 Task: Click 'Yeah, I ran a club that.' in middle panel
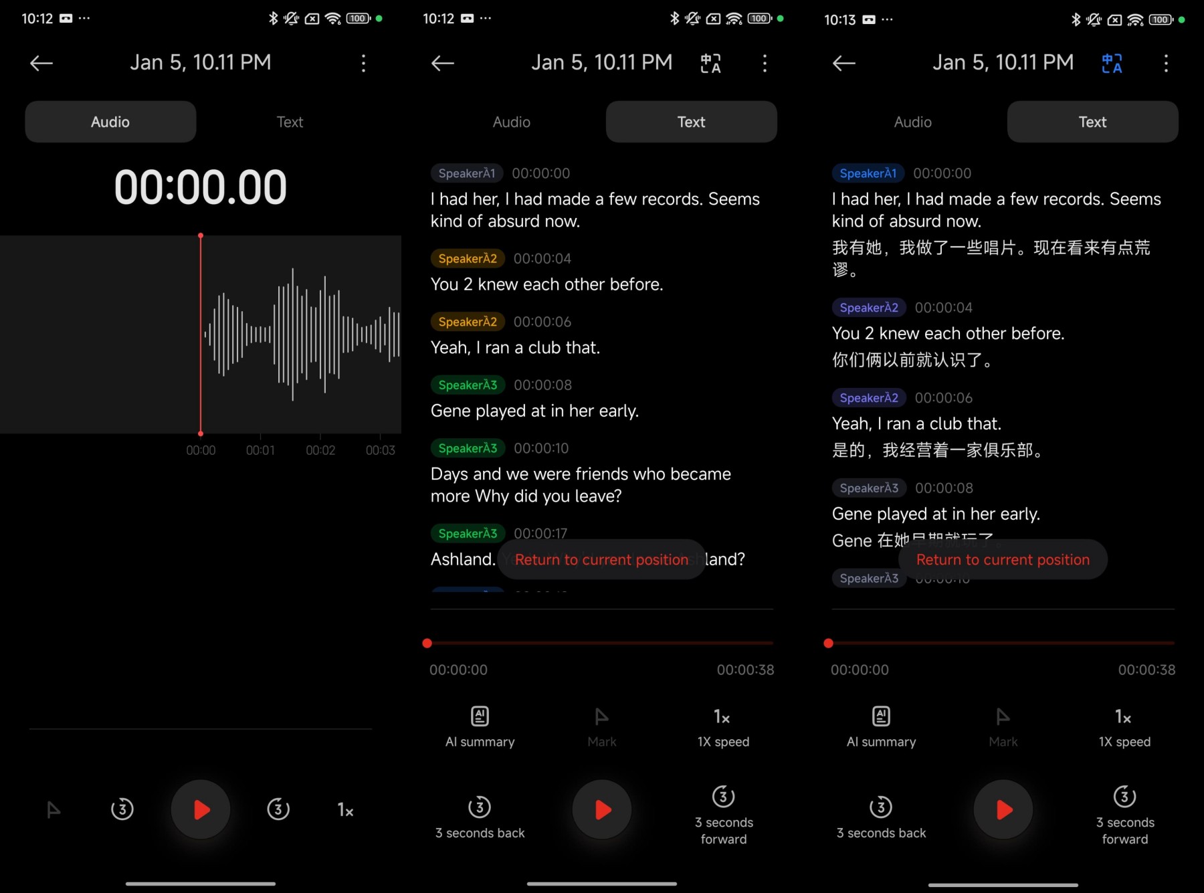(515, 348)
